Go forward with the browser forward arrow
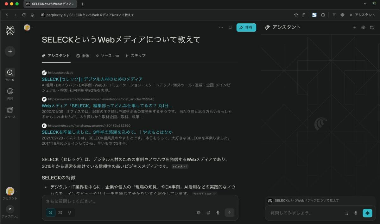The height and width of the screenshot is (224, 380). (15, 15)
